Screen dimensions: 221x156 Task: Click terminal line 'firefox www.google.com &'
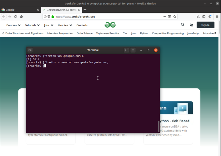coord(64,56)
